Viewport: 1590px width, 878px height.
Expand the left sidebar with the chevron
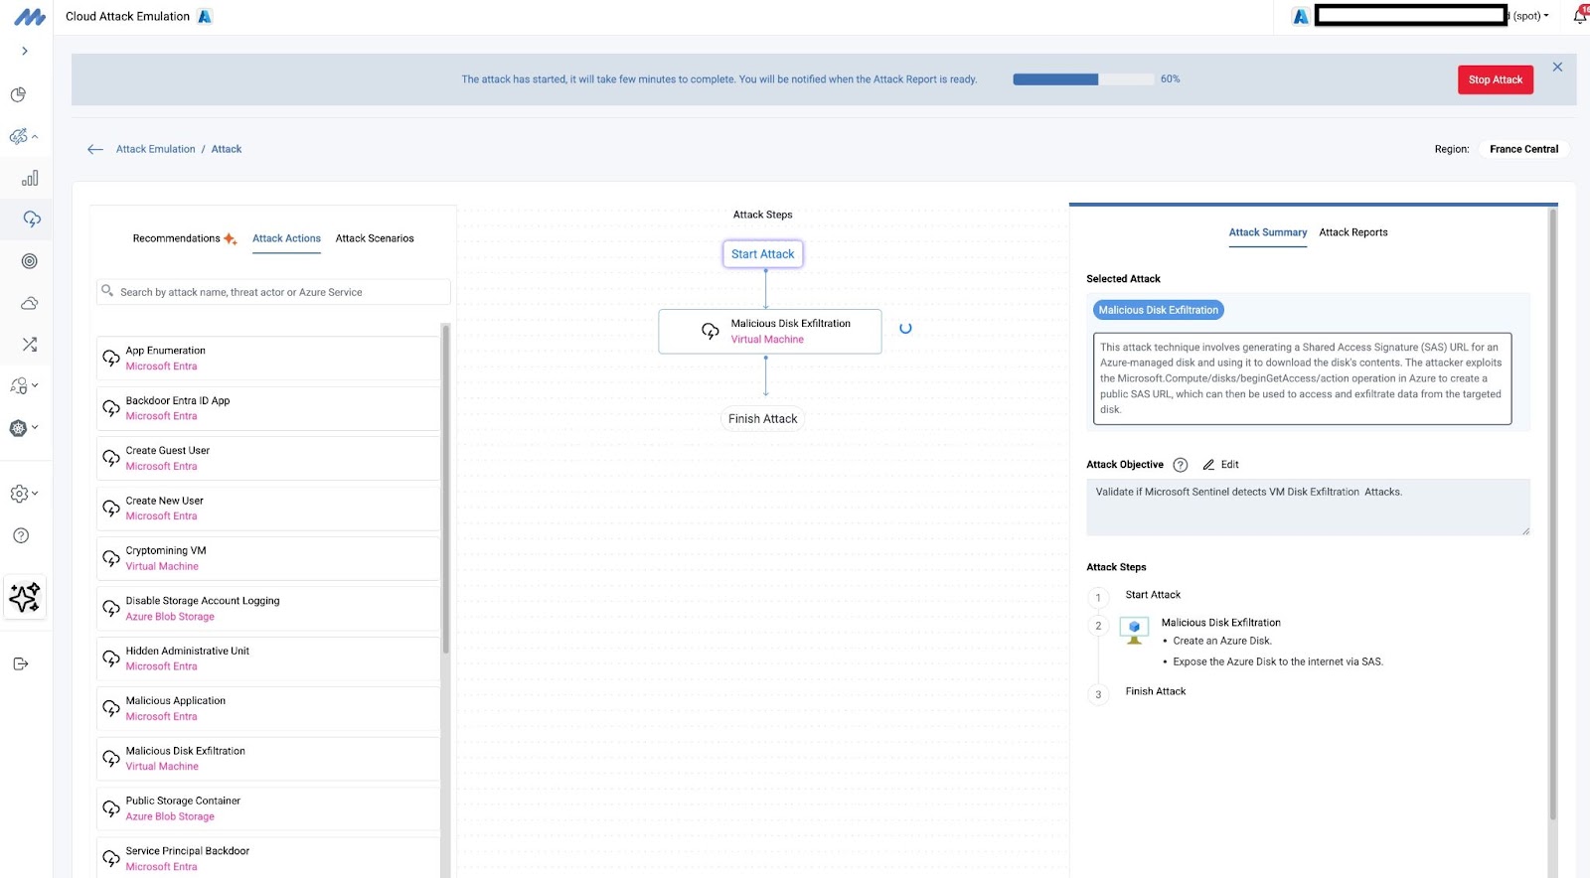tap(25, 51)
